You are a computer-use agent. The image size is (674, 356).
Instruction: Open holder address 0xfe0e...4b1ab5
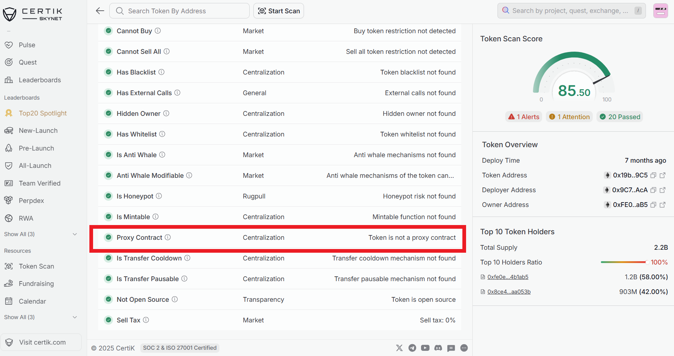(507, 277)
